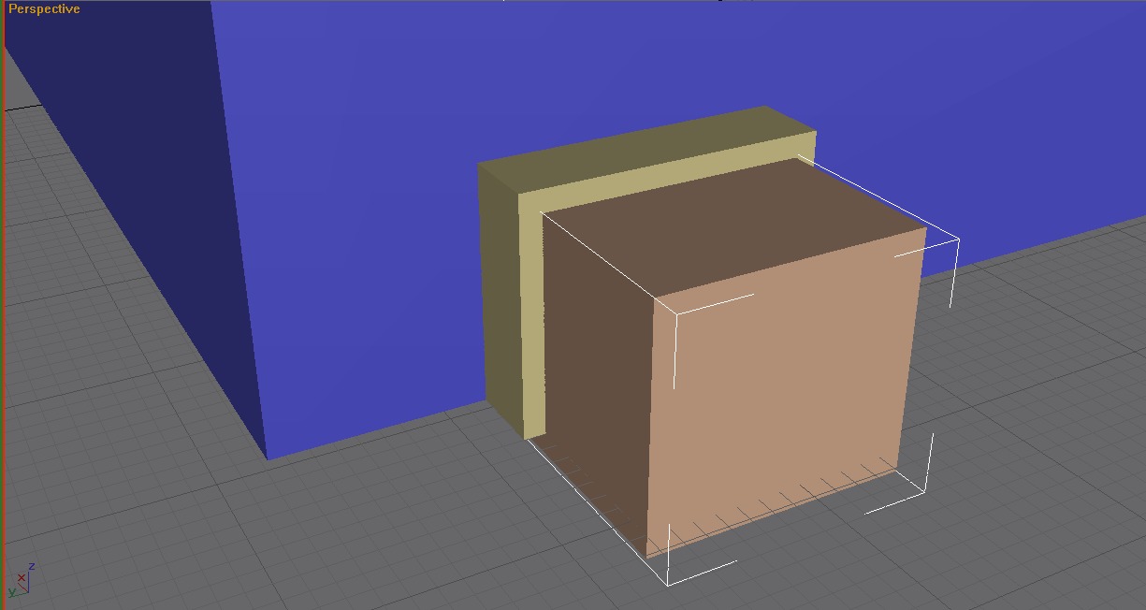Click the XYZ axis tripod icon
This screenshot has height=610, width=1146.
21,580
